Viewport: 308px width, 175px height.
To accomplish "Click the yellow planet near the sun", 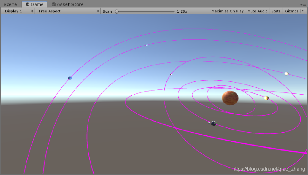I will tap(266, 98).
